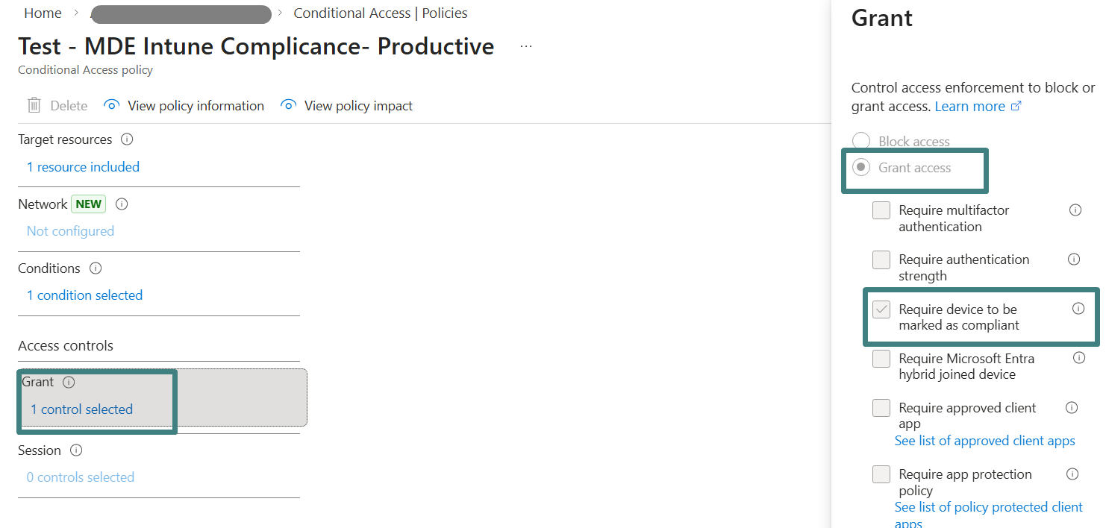Check Require Microsoft Entra hybrid joined device
Screen dimensions: 1106x528
coord(881,359)
